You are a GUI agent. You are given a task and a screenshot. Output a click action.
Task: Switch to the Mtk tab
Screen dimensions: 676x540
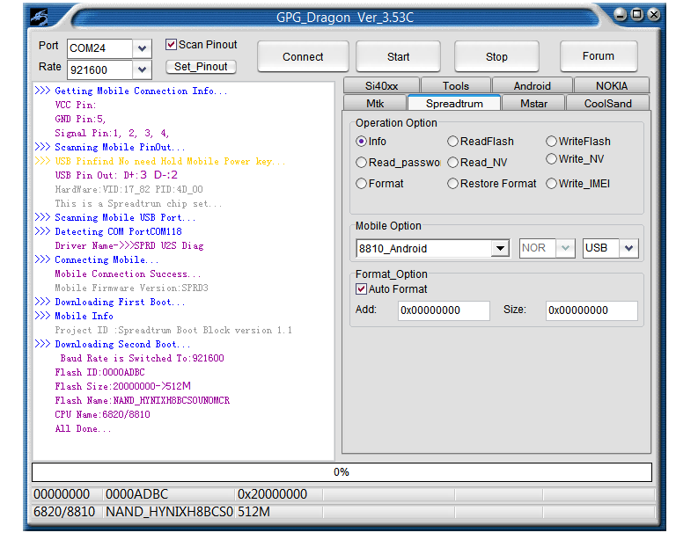pyautogui.click(x=375, y=103)
